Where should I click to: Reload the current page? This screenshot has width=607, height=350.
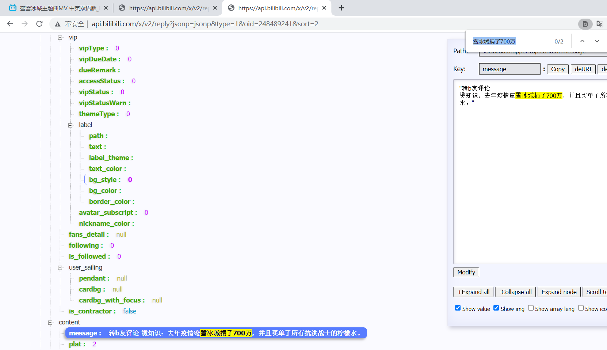point(39,24)
